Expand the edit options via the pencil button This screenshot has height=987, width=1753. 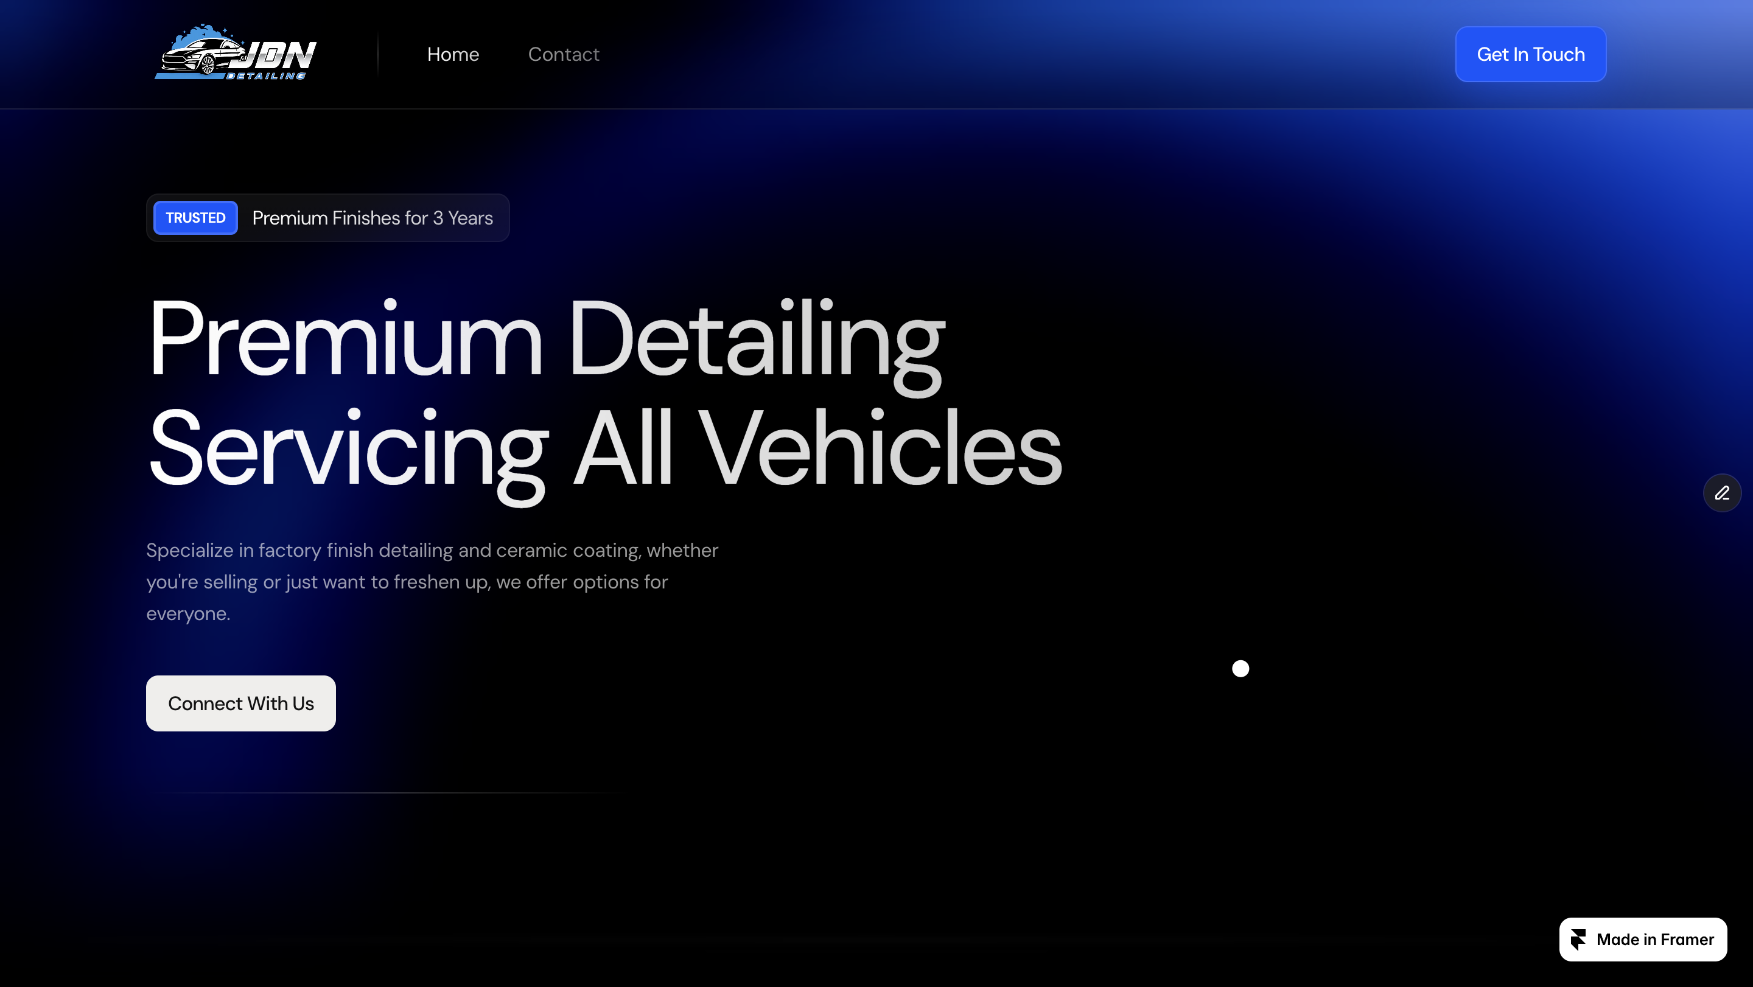click(1723, 492)
